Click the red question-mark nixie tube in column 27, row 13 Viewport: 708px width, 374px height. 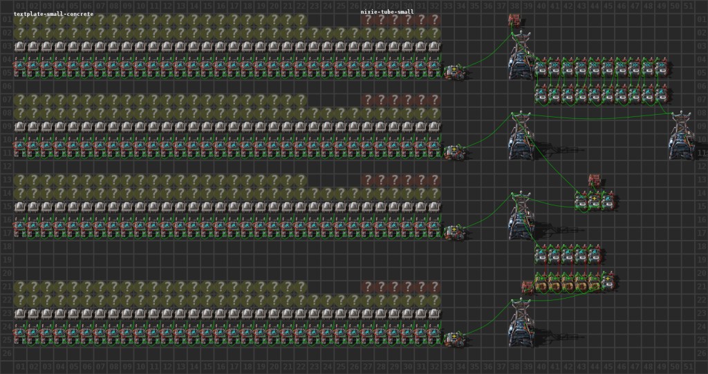pyautogui.click(x=367, y=180)
